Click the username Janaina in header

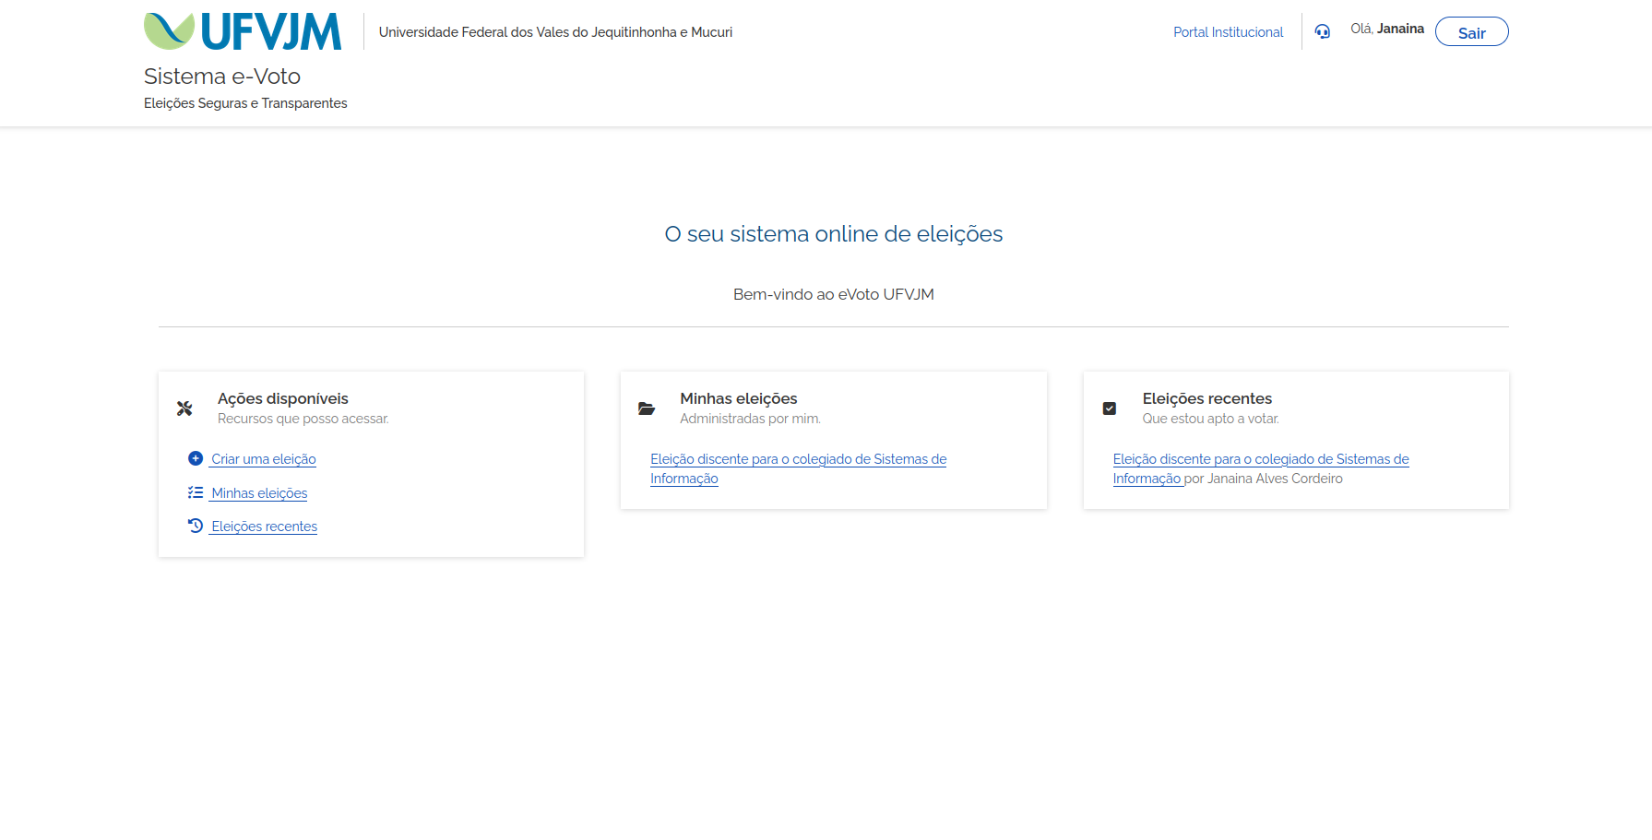1400,29
